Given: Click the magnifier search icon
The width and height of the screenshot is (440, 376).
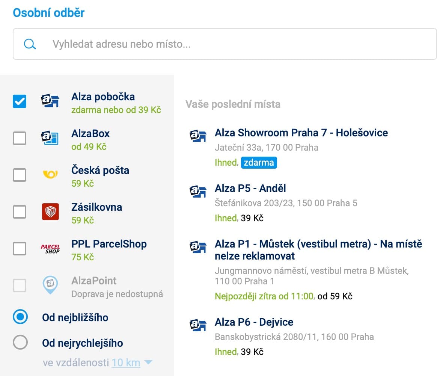Looking at the screenshot, I should (x=30, y=44).
